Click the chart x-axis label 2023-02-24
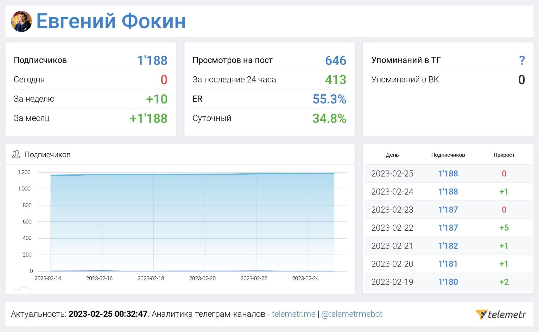Image resolution: width=539 pixels, height=332 pixels. pos(305,278)
